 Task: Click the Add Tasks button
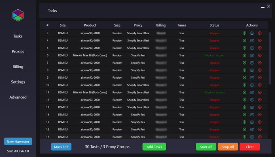pyautogui.click(x=154, y=147)
